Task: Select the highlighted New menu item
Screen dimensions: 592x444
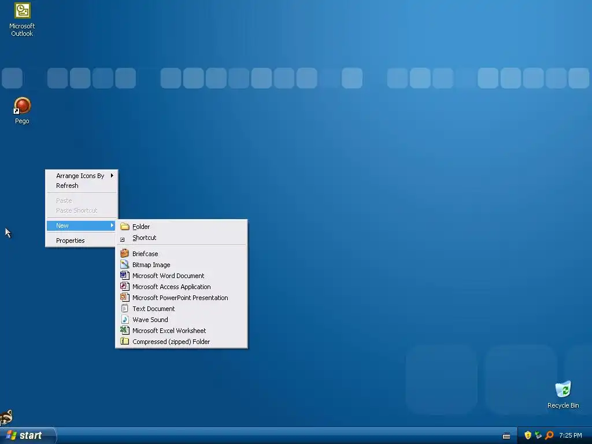Action: pos(82,225)
